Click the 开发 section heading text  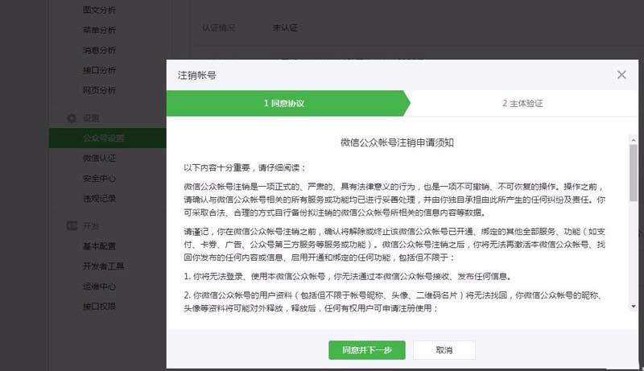click(91, 225)
